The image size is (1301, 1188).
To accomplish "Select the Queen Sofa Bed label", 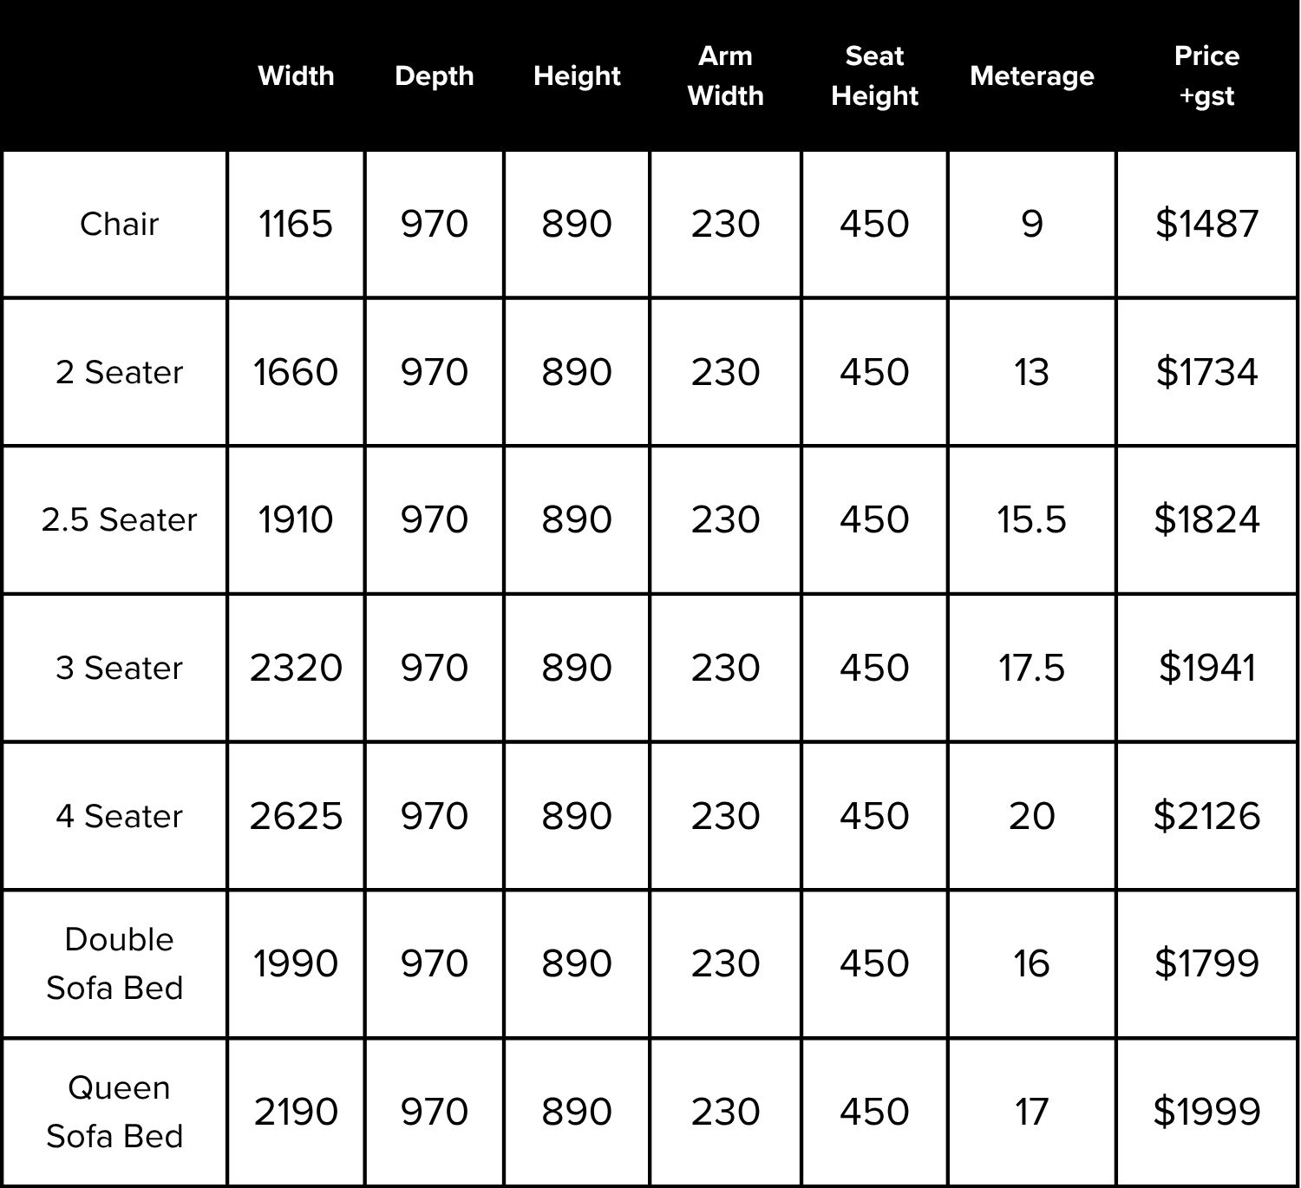I will click(x=114, y=1112).
